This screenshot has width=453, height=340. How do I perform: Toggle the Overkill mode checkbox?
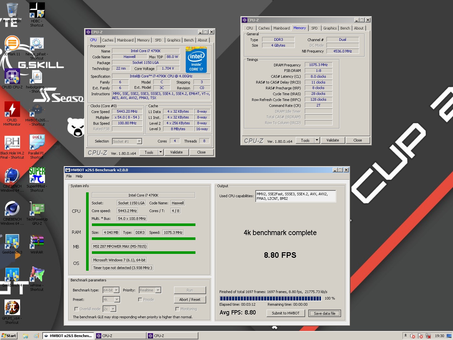[x=76, y=309]
